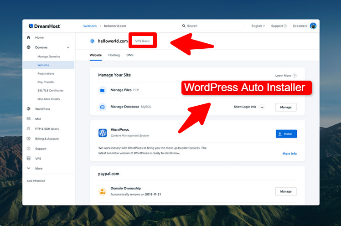Click the Learn More link
The height and width of the screenshot is (226, 341).
(x=283, y=76)
